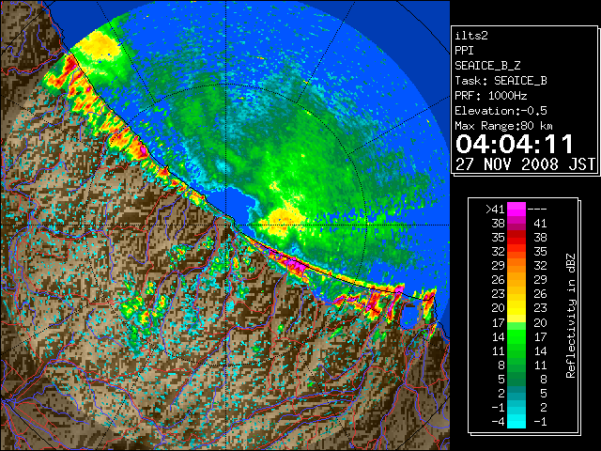Click the ">41" legend label

(495, 210)
